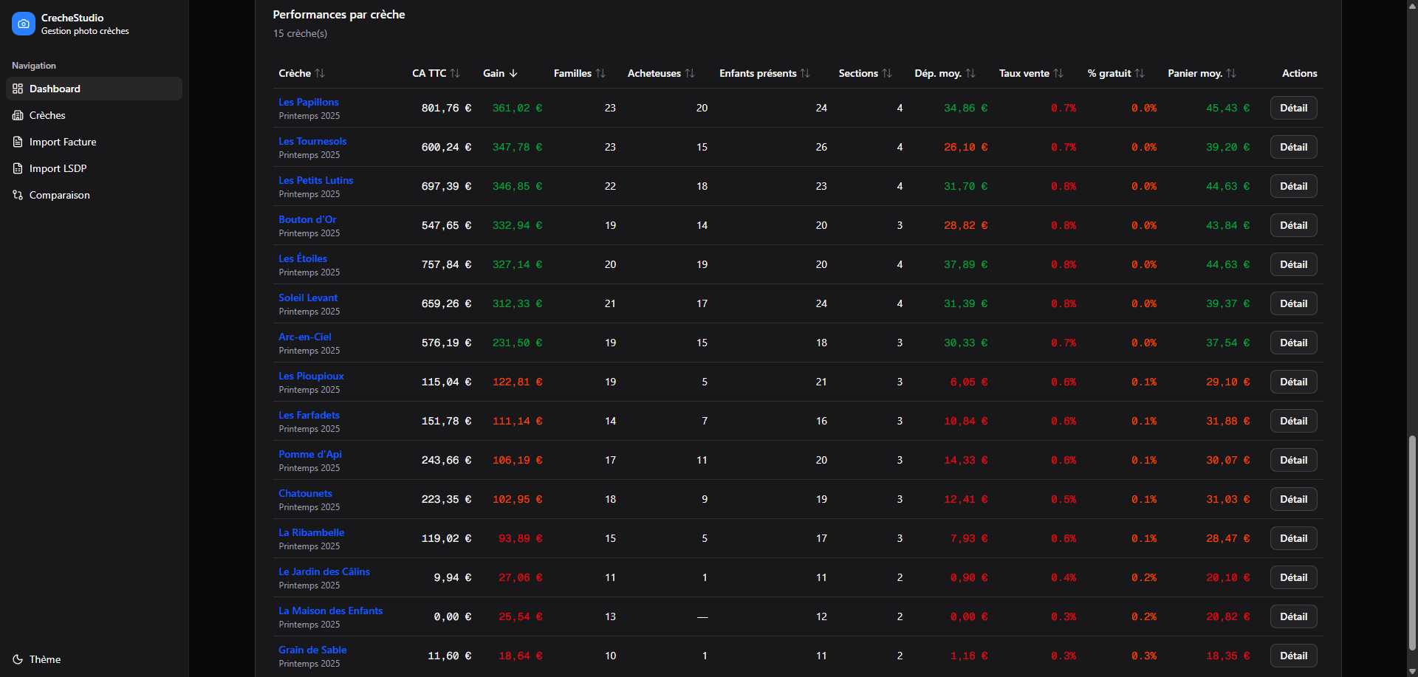Open the Les Tournesols crèche link

click(312, 141)
